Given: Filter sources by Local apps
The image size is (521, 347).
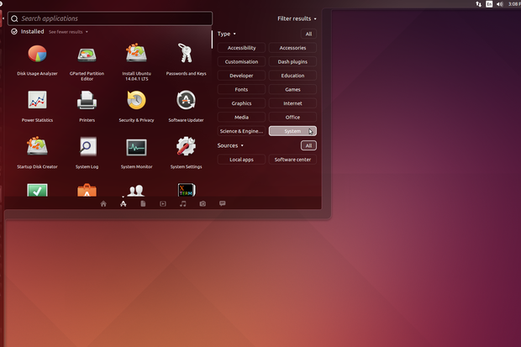Looking at the screenshot, I should (x=241, y=160).
